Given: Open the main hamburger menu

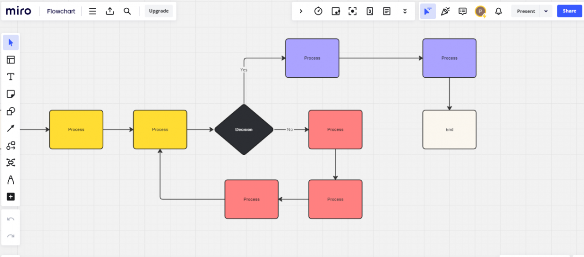Looking at the screenshot, I should 93,11.
